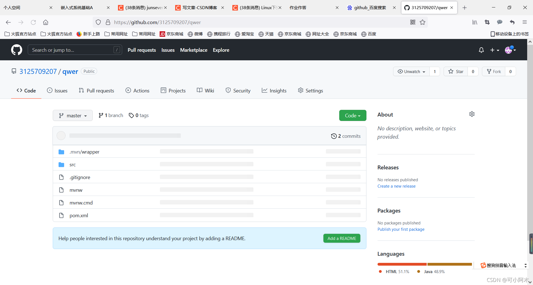Image resolution: width=533 pixels, height=285 pixels.
Task: Click the About section settings gear
Action: click(x=472, y=114)
